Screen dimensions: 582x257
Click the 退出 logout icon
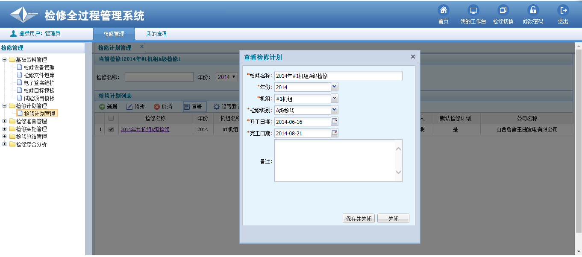point(563,10)
